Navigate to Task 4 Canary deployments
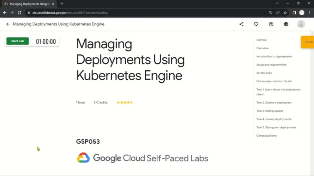 274,119
